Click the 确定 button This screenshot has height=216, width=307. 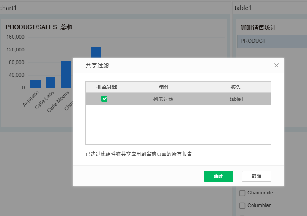[x=218, y=176]
